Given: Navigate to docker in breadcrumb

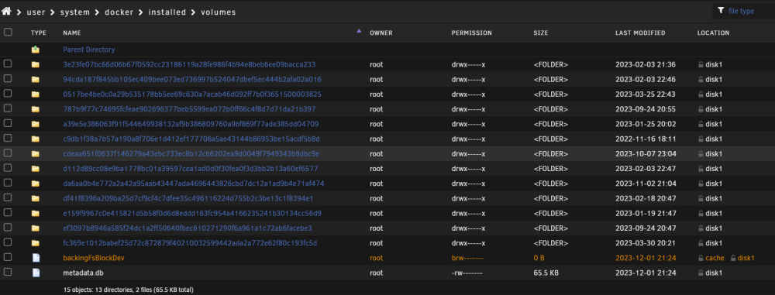Looking at the screenshot, I should click(x=119, y=12).
